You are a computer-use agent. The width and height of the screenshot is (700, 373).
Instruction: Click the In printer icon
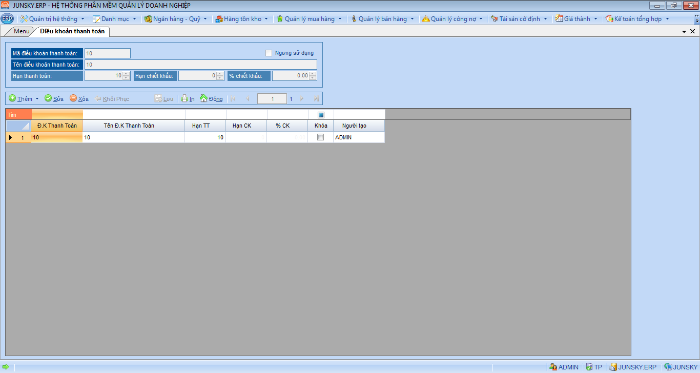184,98
